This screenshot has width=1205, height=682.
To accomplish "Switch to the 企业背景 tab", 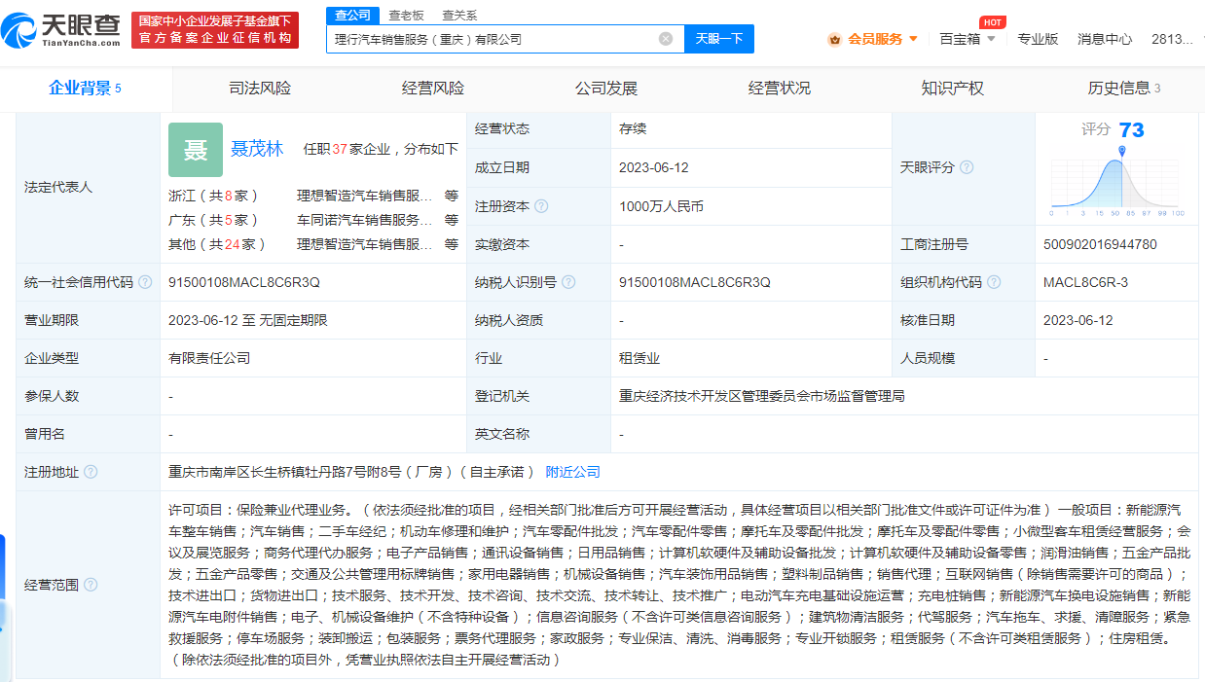I will tap(86, 89).
